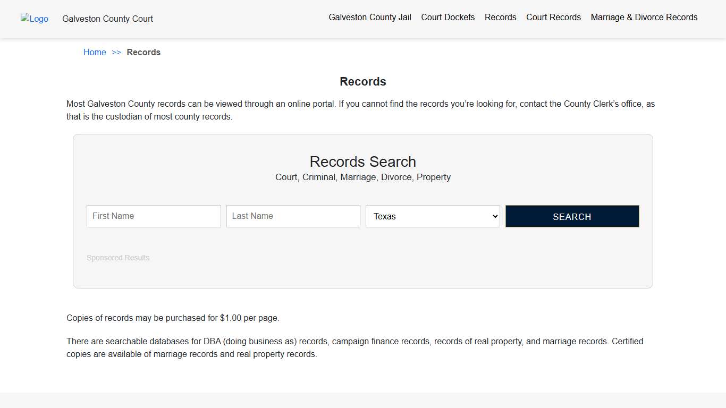Open the Galveston County Court site title
The image size is (726, 408).
click(x=107, y=19)
